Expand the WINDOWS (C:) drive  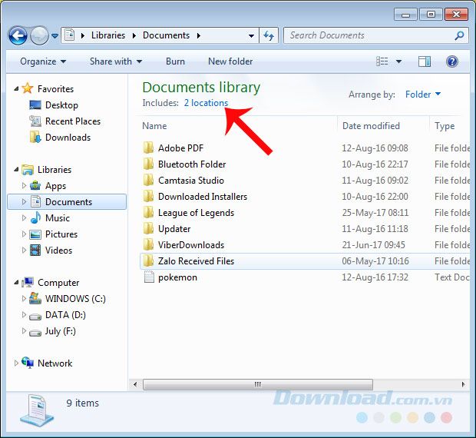pyautogui.click(x=24, y=298)
